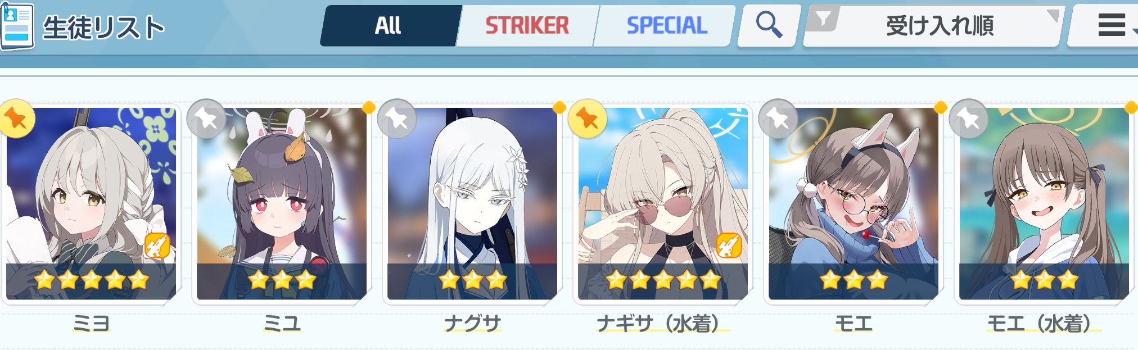1138x350 pixels.
Task: Unpin the ナギサ(水着) student card
Action: pos(588,119)
